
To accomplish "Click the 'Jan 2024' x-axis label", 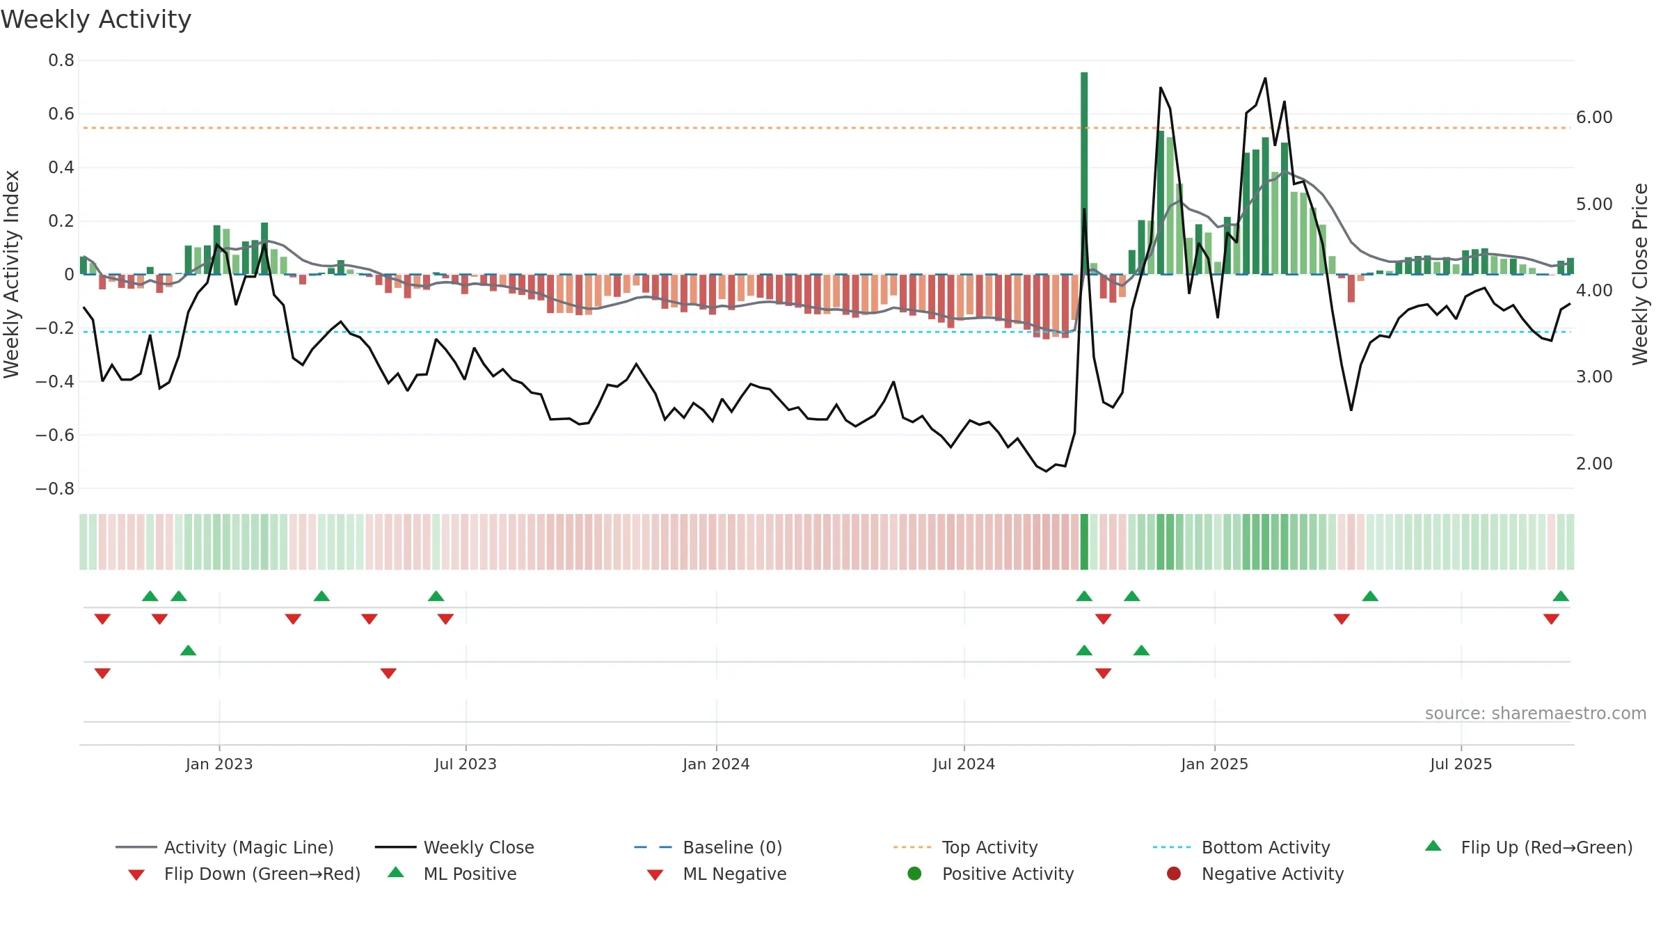I will click(x=716, y=764).
